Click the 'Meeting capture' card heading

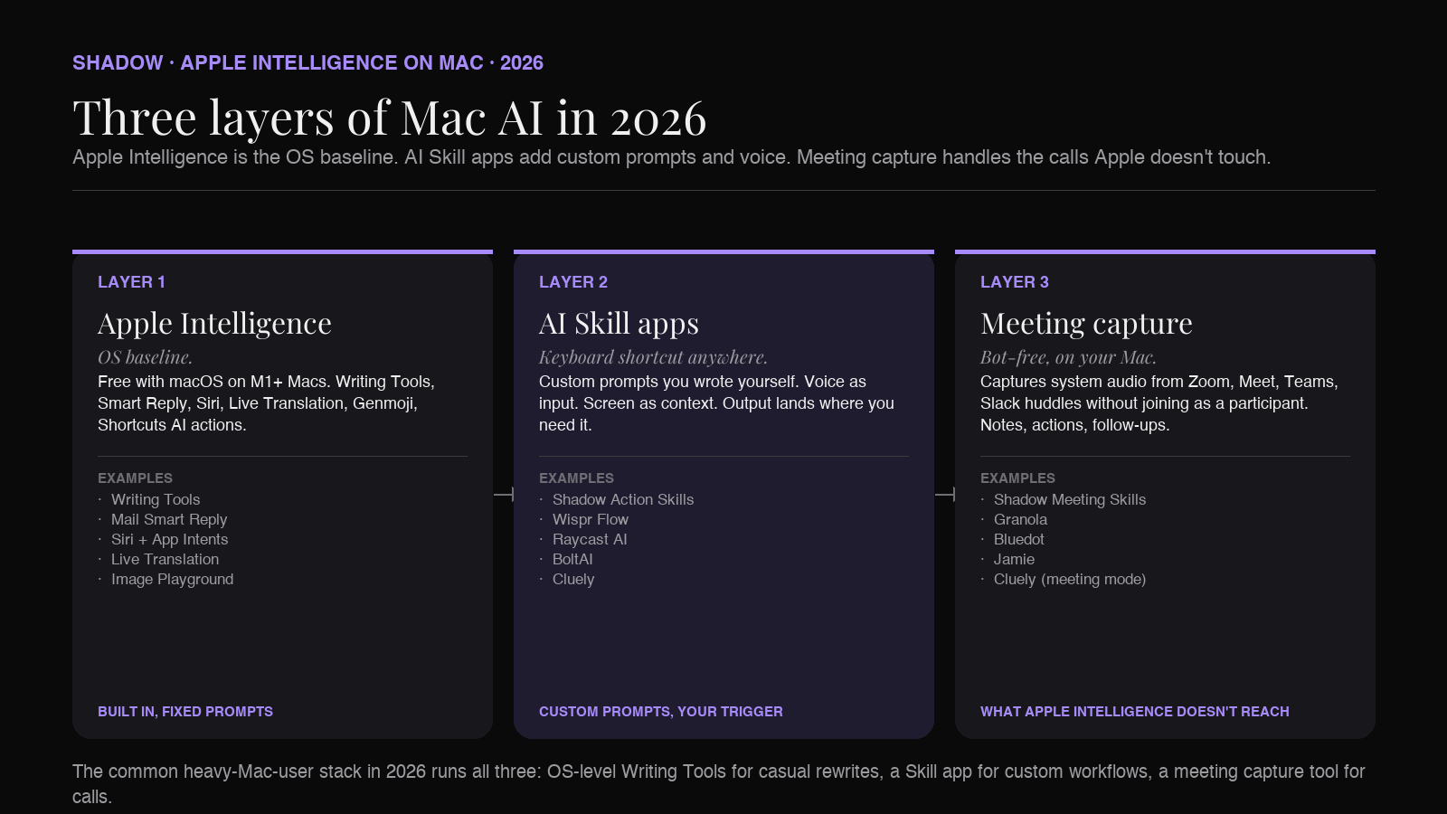[x=1086, y=324]
